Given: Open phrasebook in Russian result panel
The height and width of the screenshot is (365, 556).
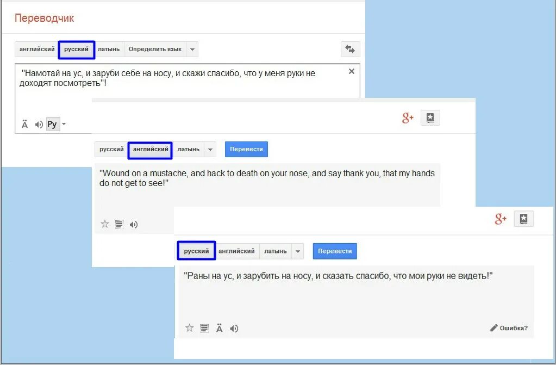Looking at the screenshot, I should pos(524,219).
